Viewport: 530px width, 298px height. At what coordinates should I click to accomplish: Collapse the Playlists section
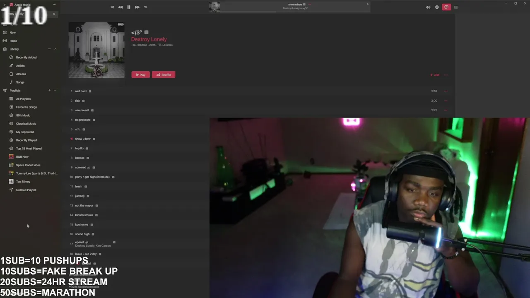pyautogui.click(x=55, y=90)
